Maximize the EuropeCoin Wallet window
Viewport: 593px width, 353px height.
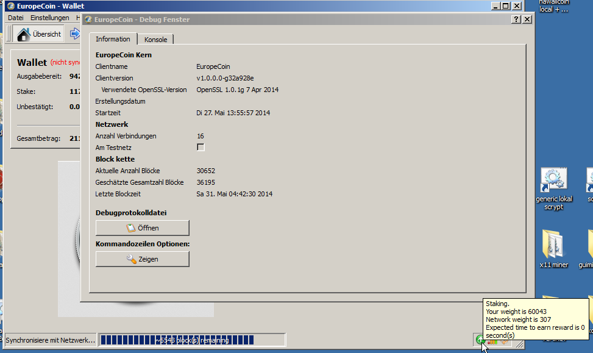(506, 5)
